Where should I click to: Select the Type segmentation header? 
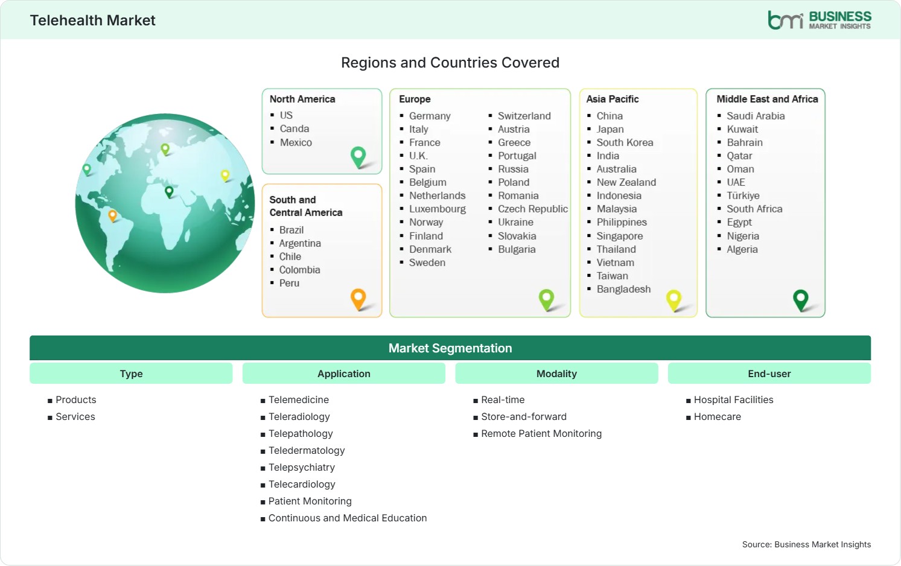[x=131, y=374]
